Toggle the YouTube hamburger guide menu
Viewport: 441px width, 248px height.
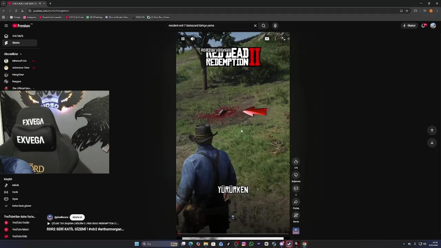click(x=6, y=25)
